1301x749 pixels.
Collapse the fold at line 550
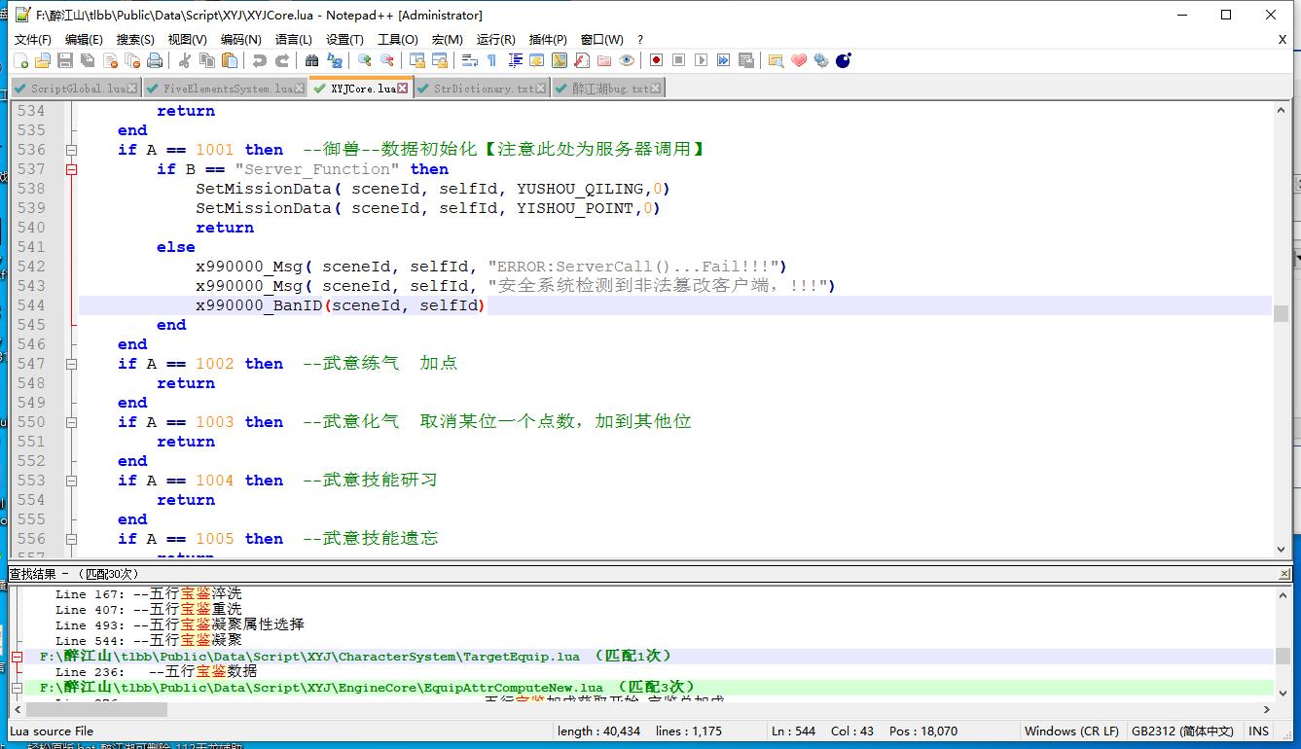71,422
